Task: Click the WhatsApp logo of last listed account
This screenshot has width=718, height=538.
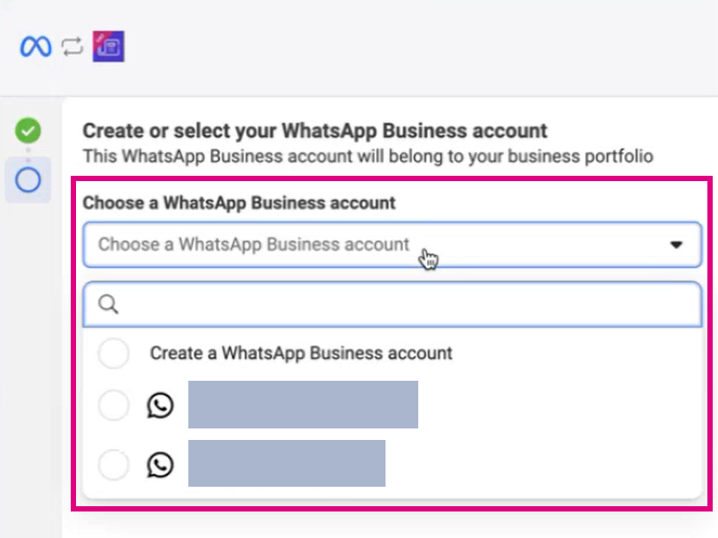Action: coord(160,465)
